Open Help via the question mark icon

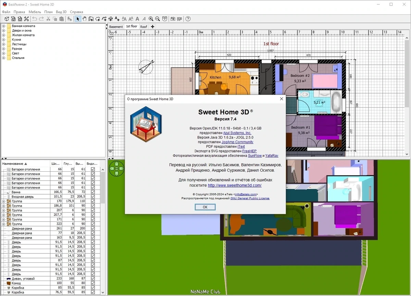[188, 19]
